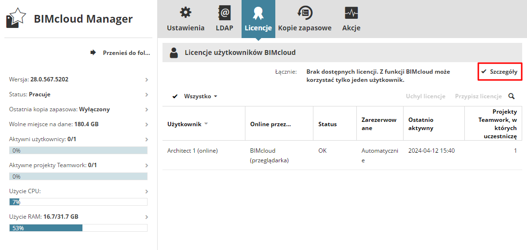Image resolution: width=527 pixels, height=250 pixels.
Task: Click the BIMcloud Manager star logo
Action: [15, 18]
